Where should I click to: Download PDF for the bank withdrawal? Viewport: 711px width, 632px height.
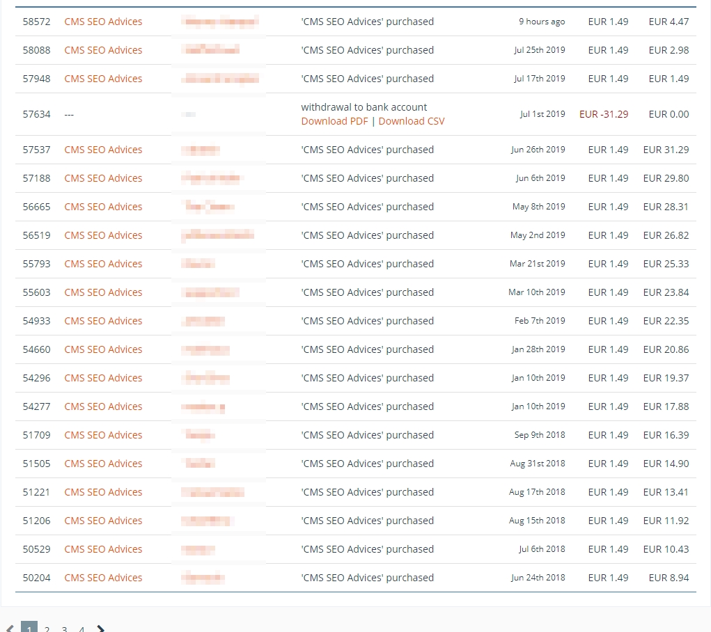tap(334, 121)
